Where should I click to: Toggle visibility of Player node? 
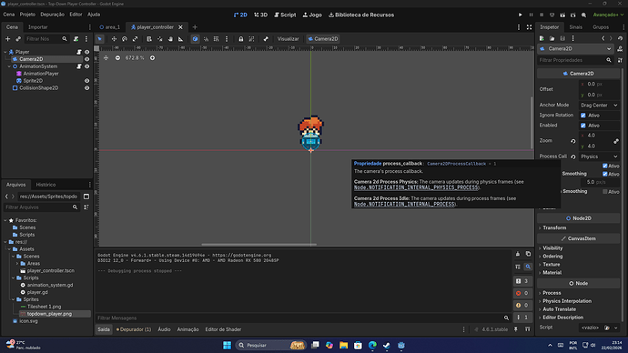(x=86, y=52)
